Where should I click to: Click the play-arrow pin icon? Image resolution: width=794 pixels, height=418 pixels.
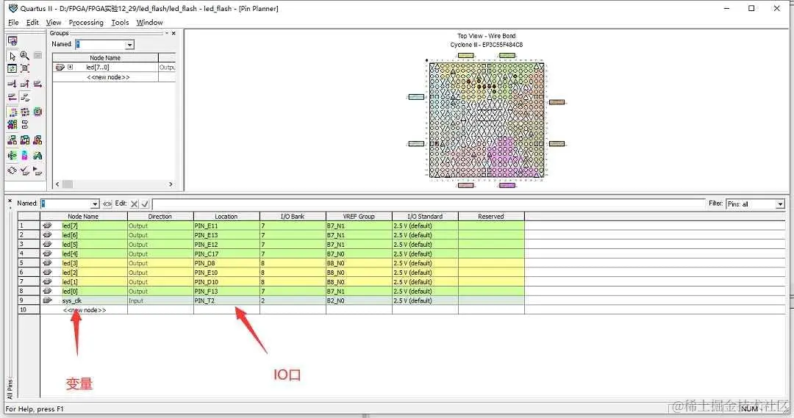(37, 170)
